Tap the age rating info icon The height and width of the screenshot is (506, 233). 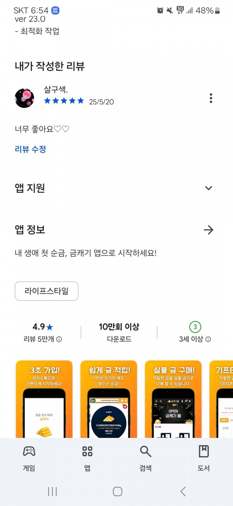pos(208,339)
